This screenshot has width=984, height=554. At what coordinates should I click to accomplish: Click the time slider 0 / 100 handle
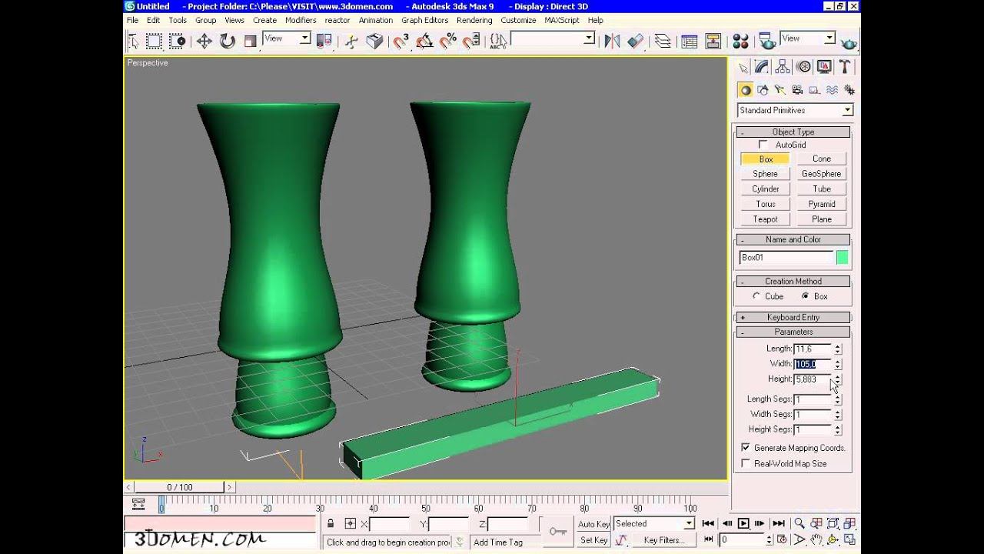(180, 487)
